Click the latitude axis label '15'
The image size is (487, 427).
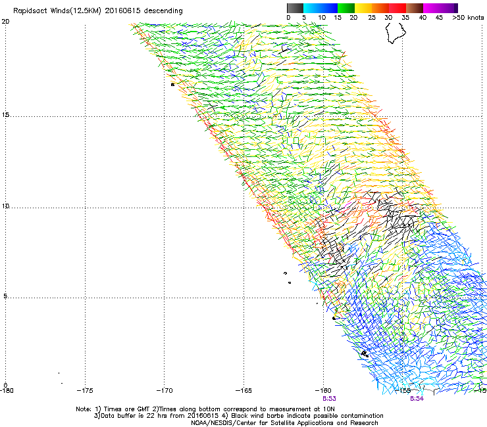coord(5,115)
